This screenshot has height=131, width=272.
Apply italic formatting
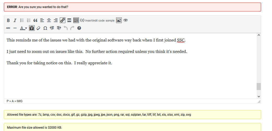click(15, 20)
